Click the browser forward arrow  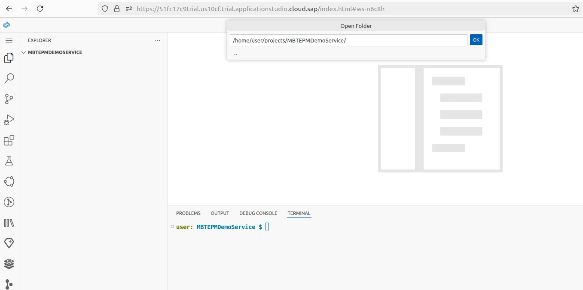click(24, 9)
